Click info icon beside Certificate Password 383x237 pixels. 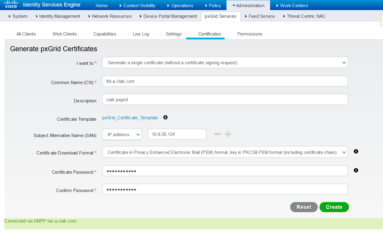[x=356, y=170]
